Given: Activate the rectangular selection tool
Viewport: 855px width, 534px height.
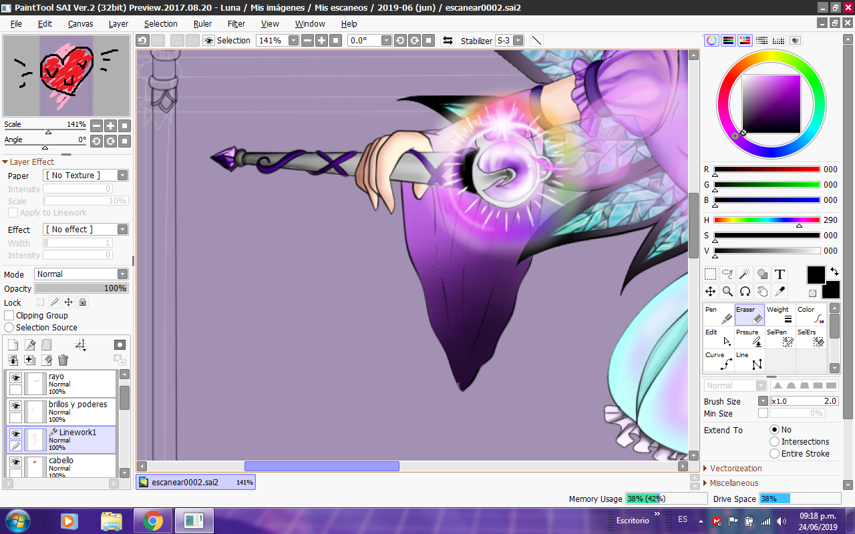Looking at the screenshot, I should [x=710, y=274].
